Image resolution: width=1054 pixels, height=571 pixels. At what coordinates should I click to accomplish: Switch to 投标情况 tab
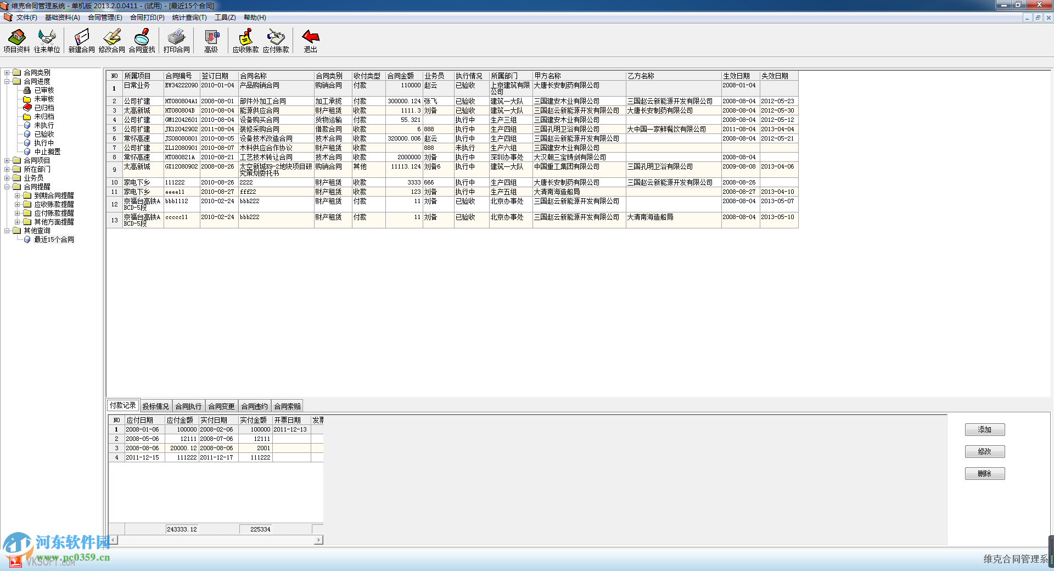[x=155, y=406]
